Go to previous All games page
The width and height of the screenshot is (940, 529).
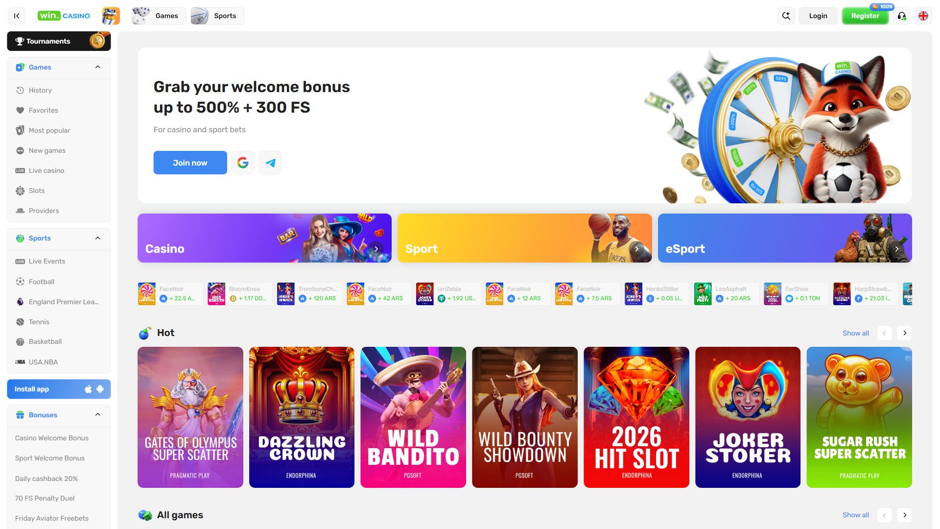coord(884,515)
